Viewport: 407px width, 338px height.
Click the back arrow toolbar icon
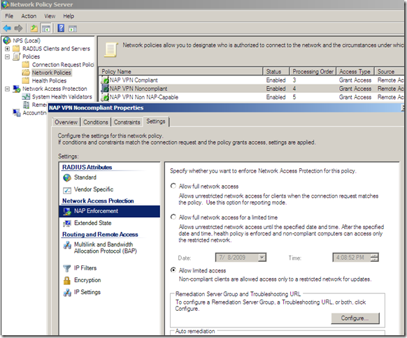click(x=7, y=28)
